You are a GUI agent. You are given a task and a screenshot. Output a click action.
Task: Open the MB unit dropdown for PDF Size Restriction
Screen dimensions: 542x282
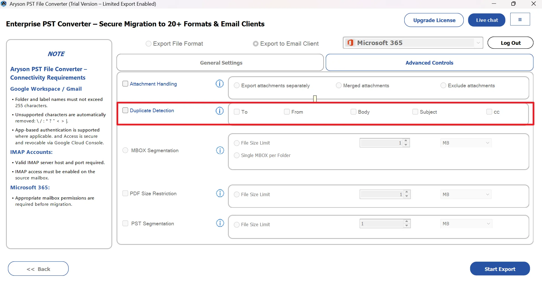pyautogui.click(x=466, y=194)
